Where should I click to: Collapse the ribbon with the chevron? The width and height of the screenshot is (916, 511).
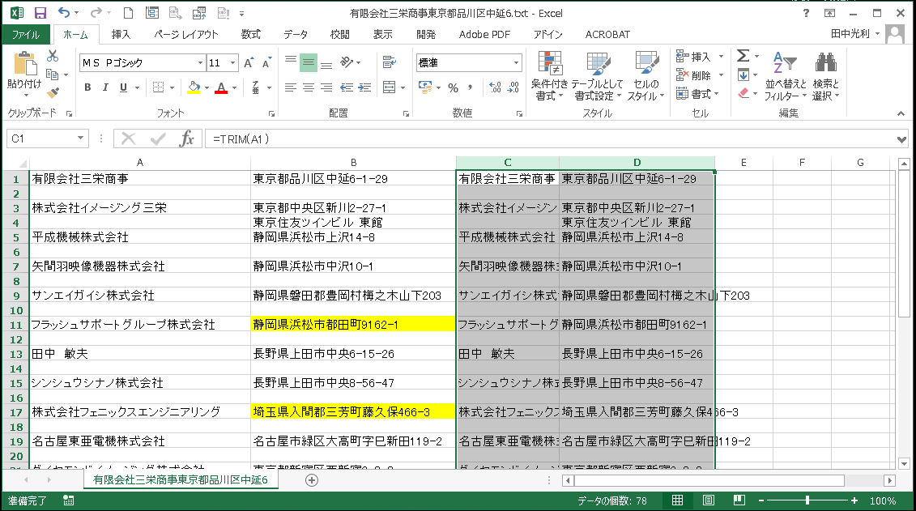901,113
